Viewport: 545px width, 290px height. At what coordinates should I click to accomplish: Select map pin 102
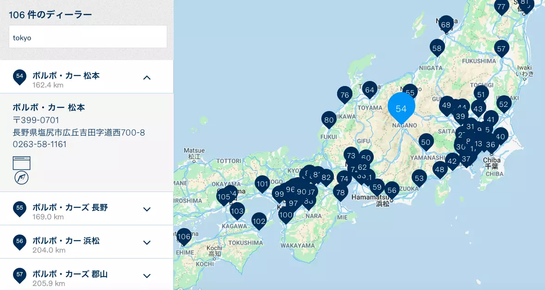click(259, 222)
